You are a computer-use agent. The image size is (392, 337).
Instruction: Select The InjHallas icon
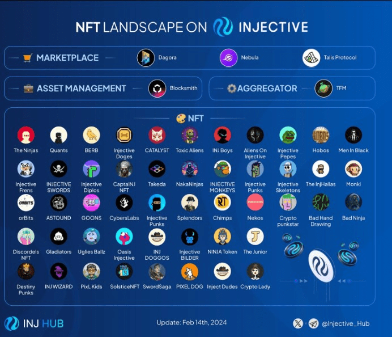[x=321, y=169]
